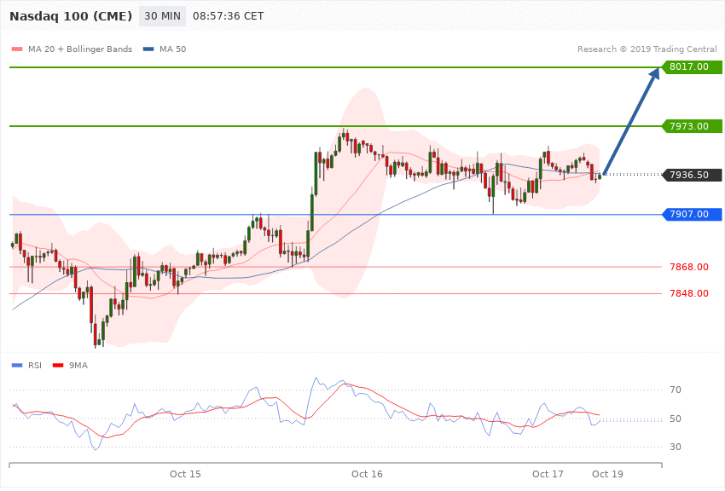Click the Oct 19 date axis label
This screenshot has height=491, width=725.
pos(607,474)
